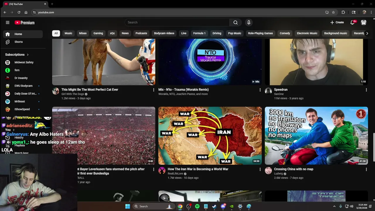Open the SanOne channel avatar
Image resolution: width=375 pixels, height=211 pixels.
268,91
